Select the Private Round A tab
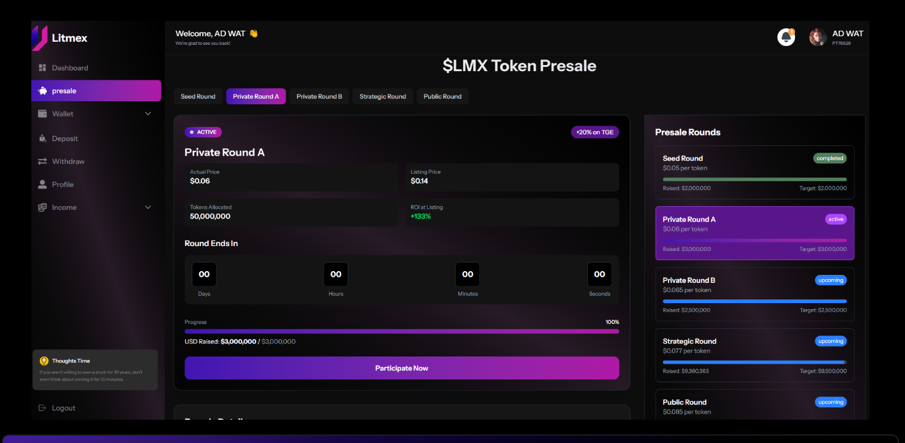Screen dimensions: 905x443 256,96
